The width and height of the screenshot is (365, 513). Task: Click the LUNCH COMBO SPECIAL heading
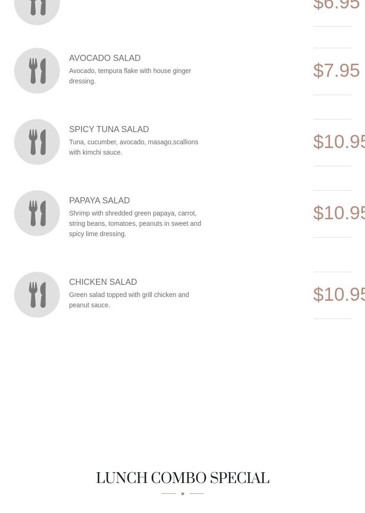point(182,478)
